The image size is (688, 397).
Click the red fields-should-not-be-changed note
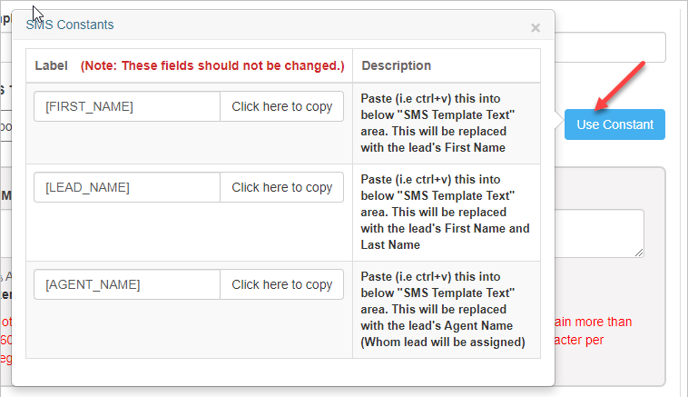[x=212, y=65]
